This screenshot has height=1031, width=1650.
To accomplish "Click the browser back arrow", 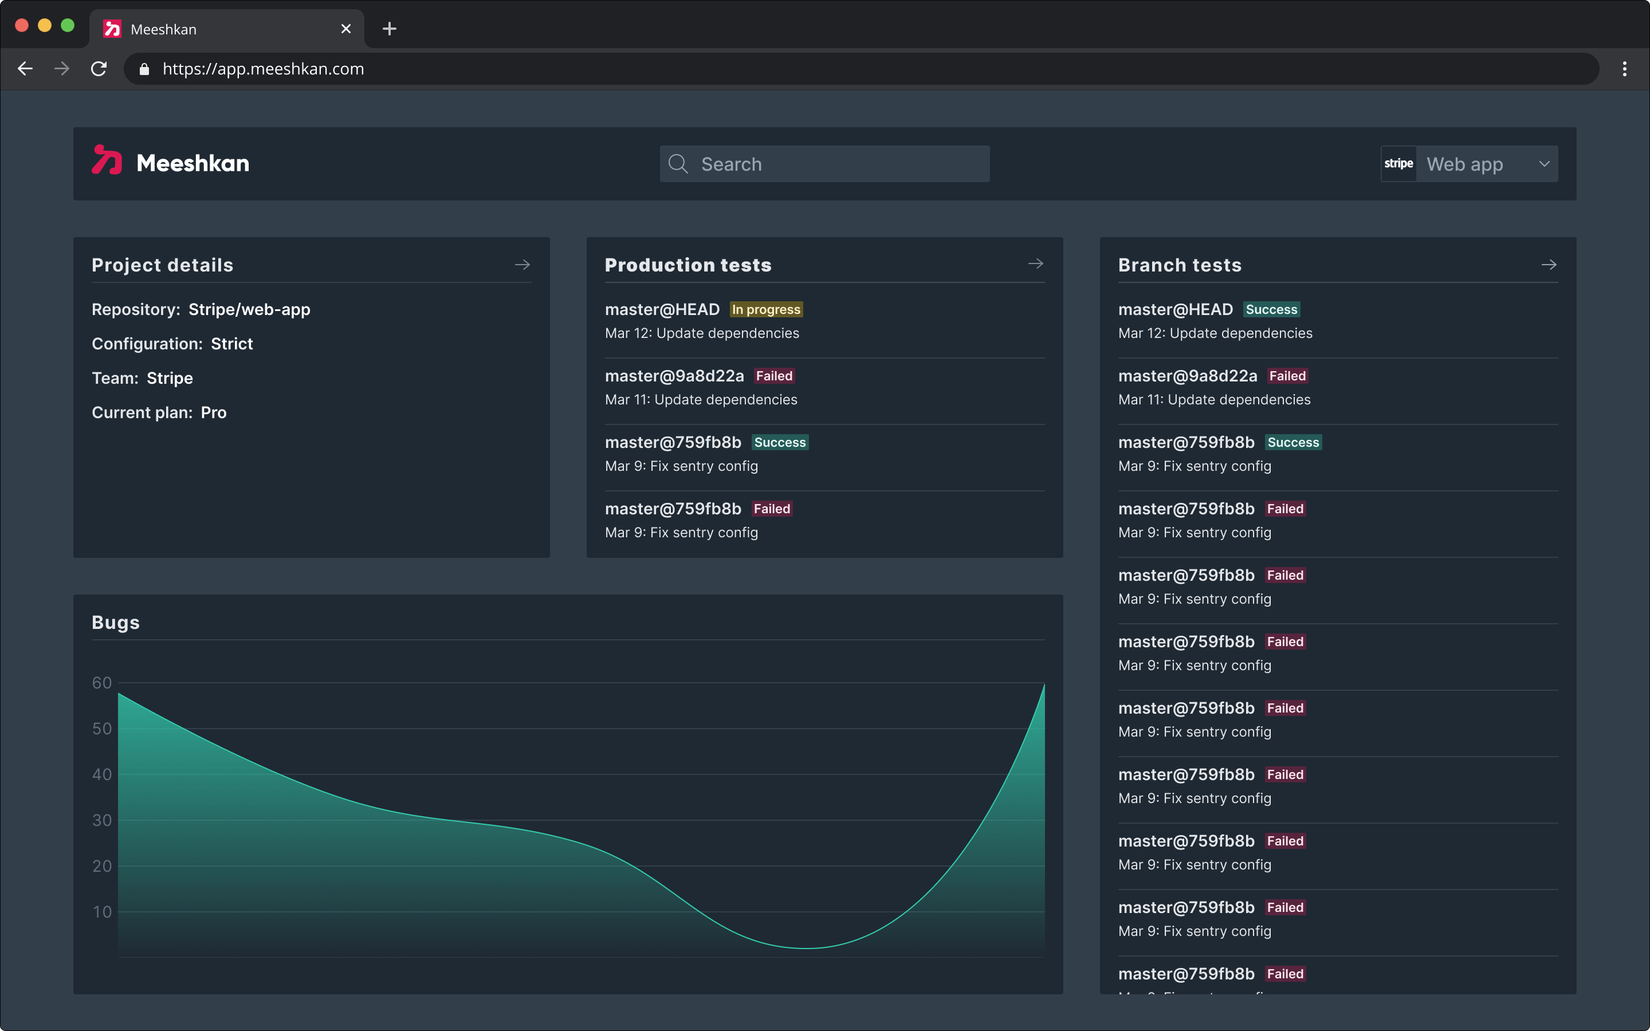I will tap(25, 69).
